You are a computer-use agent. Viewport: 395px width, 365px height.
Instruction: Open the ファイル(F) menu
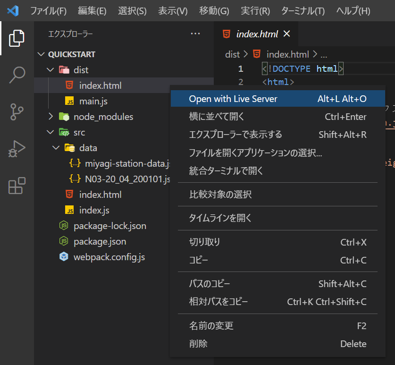pos(49,11)
